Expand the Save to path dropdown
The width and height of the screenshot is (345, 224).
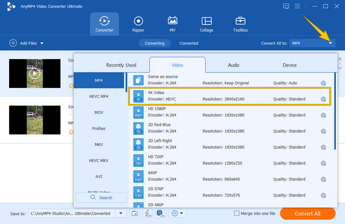click(121, 213)
